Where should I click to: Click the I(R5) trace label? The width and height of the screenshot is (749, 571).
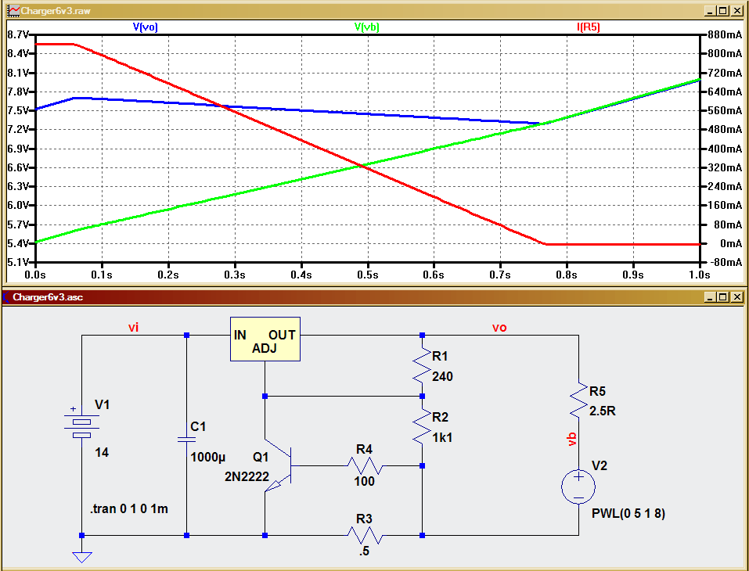589,27
